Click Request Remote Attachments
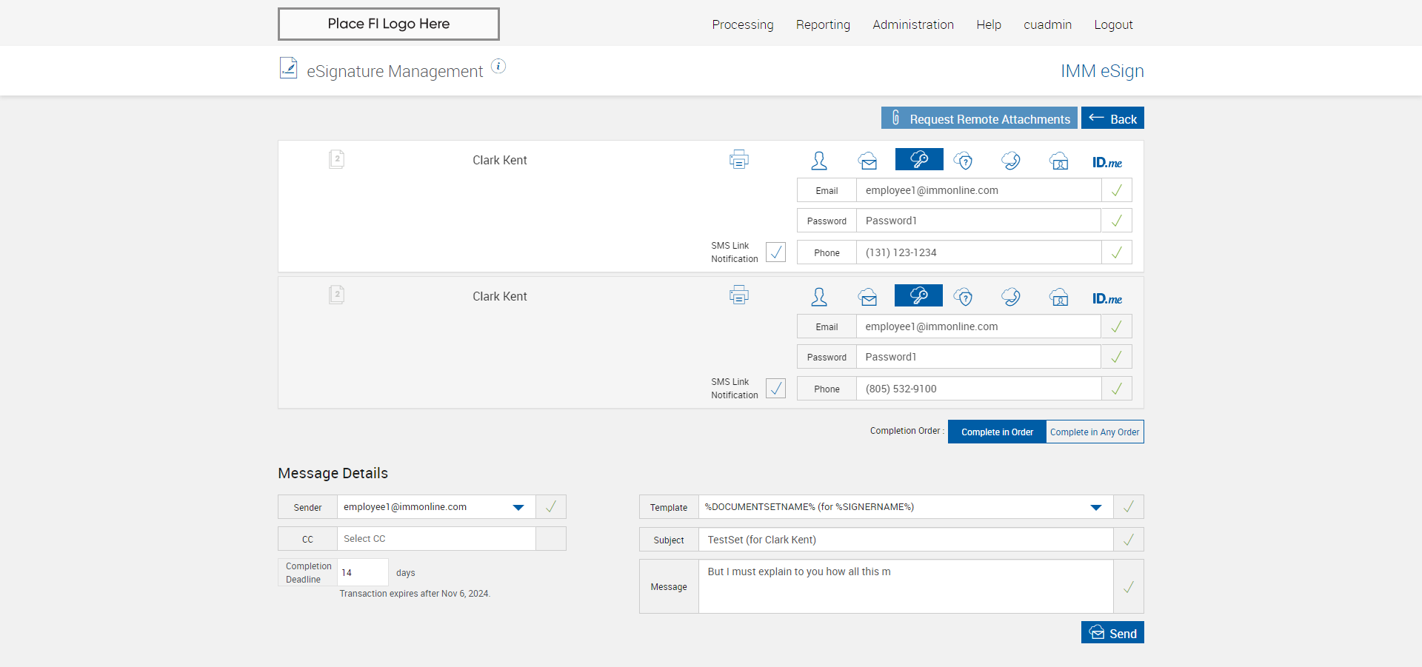 click(x=979, y=118)
